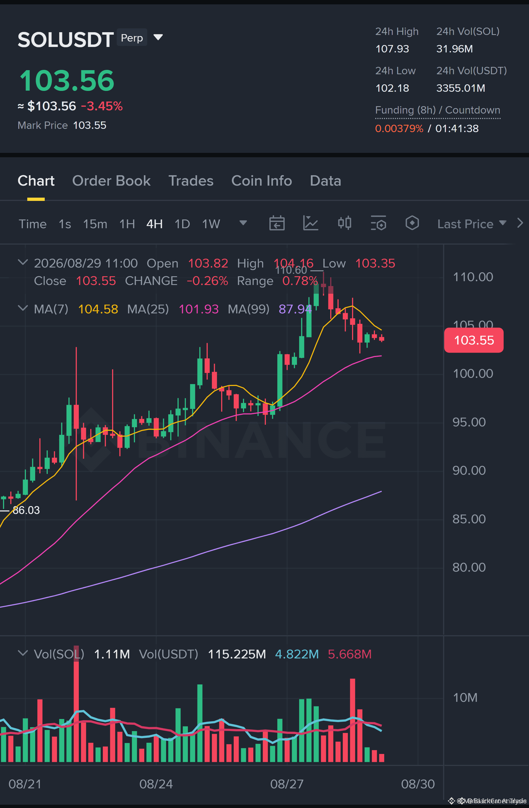Screen dimensions: 529x808
Task: Switch to the Chart tab
Action: 36,181
